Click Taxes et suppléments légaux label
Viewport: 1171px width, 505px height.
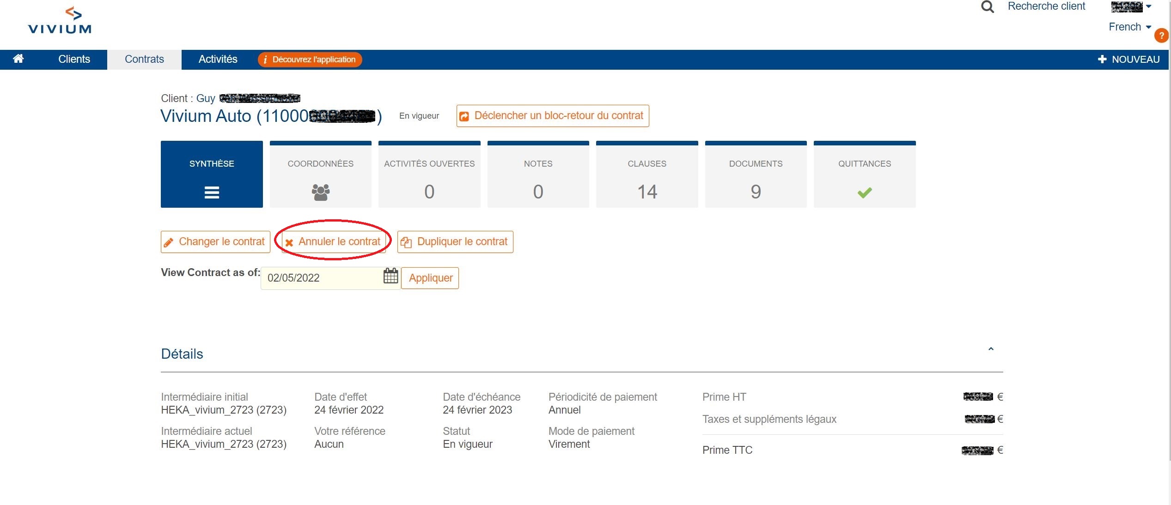[x=769, y=419]
